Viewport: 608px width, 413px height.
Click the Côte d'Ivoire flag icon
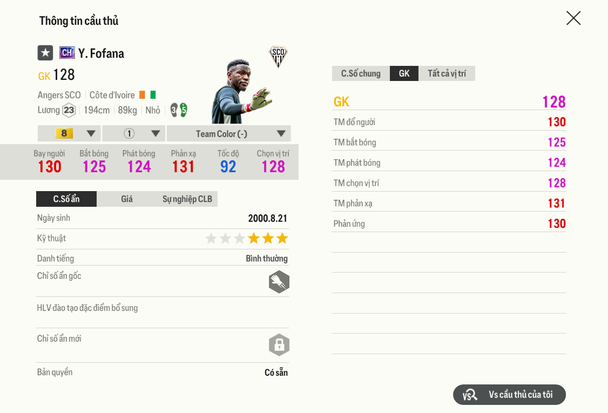pyautogui.click(x=147, y=95)
